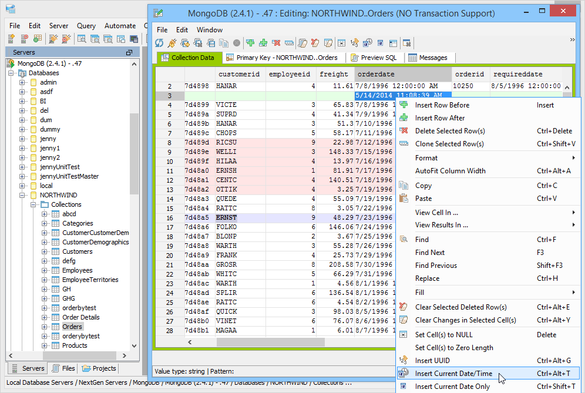Viewport: 585px width, 393px height.
Task: Click the AutoFit column table toolbar icon
Action: (x=394, y=43)
